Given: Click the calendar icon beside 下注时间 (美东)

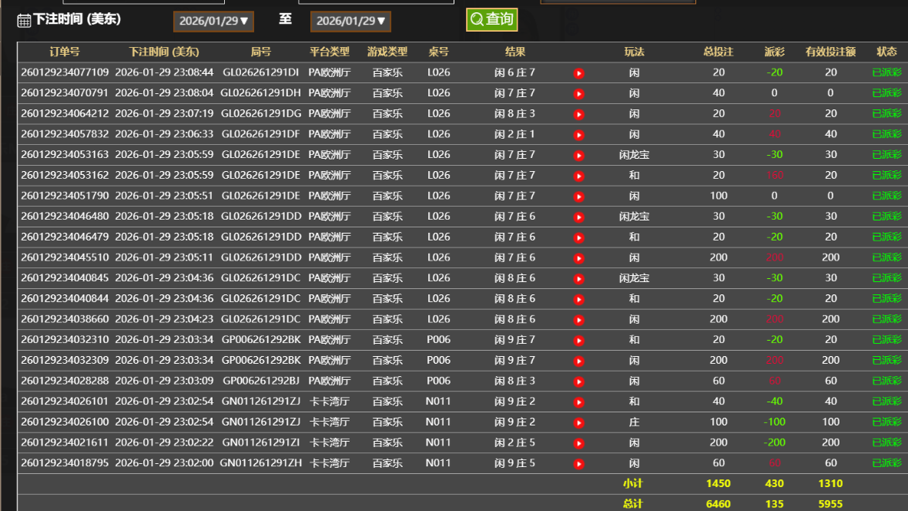Looking at the screenshot, I should [24, 20].
